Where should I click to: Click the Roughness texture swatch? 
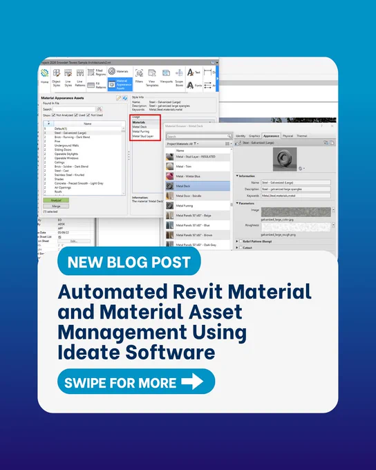pos(296,227)
